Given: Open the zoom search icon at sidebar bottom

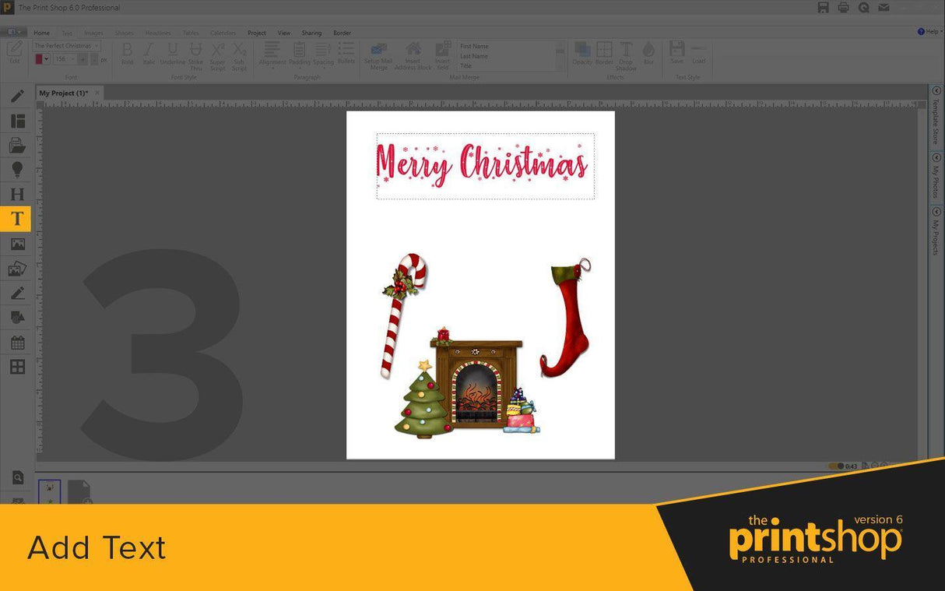Looking at the screenshot, I should coord(16,477).
